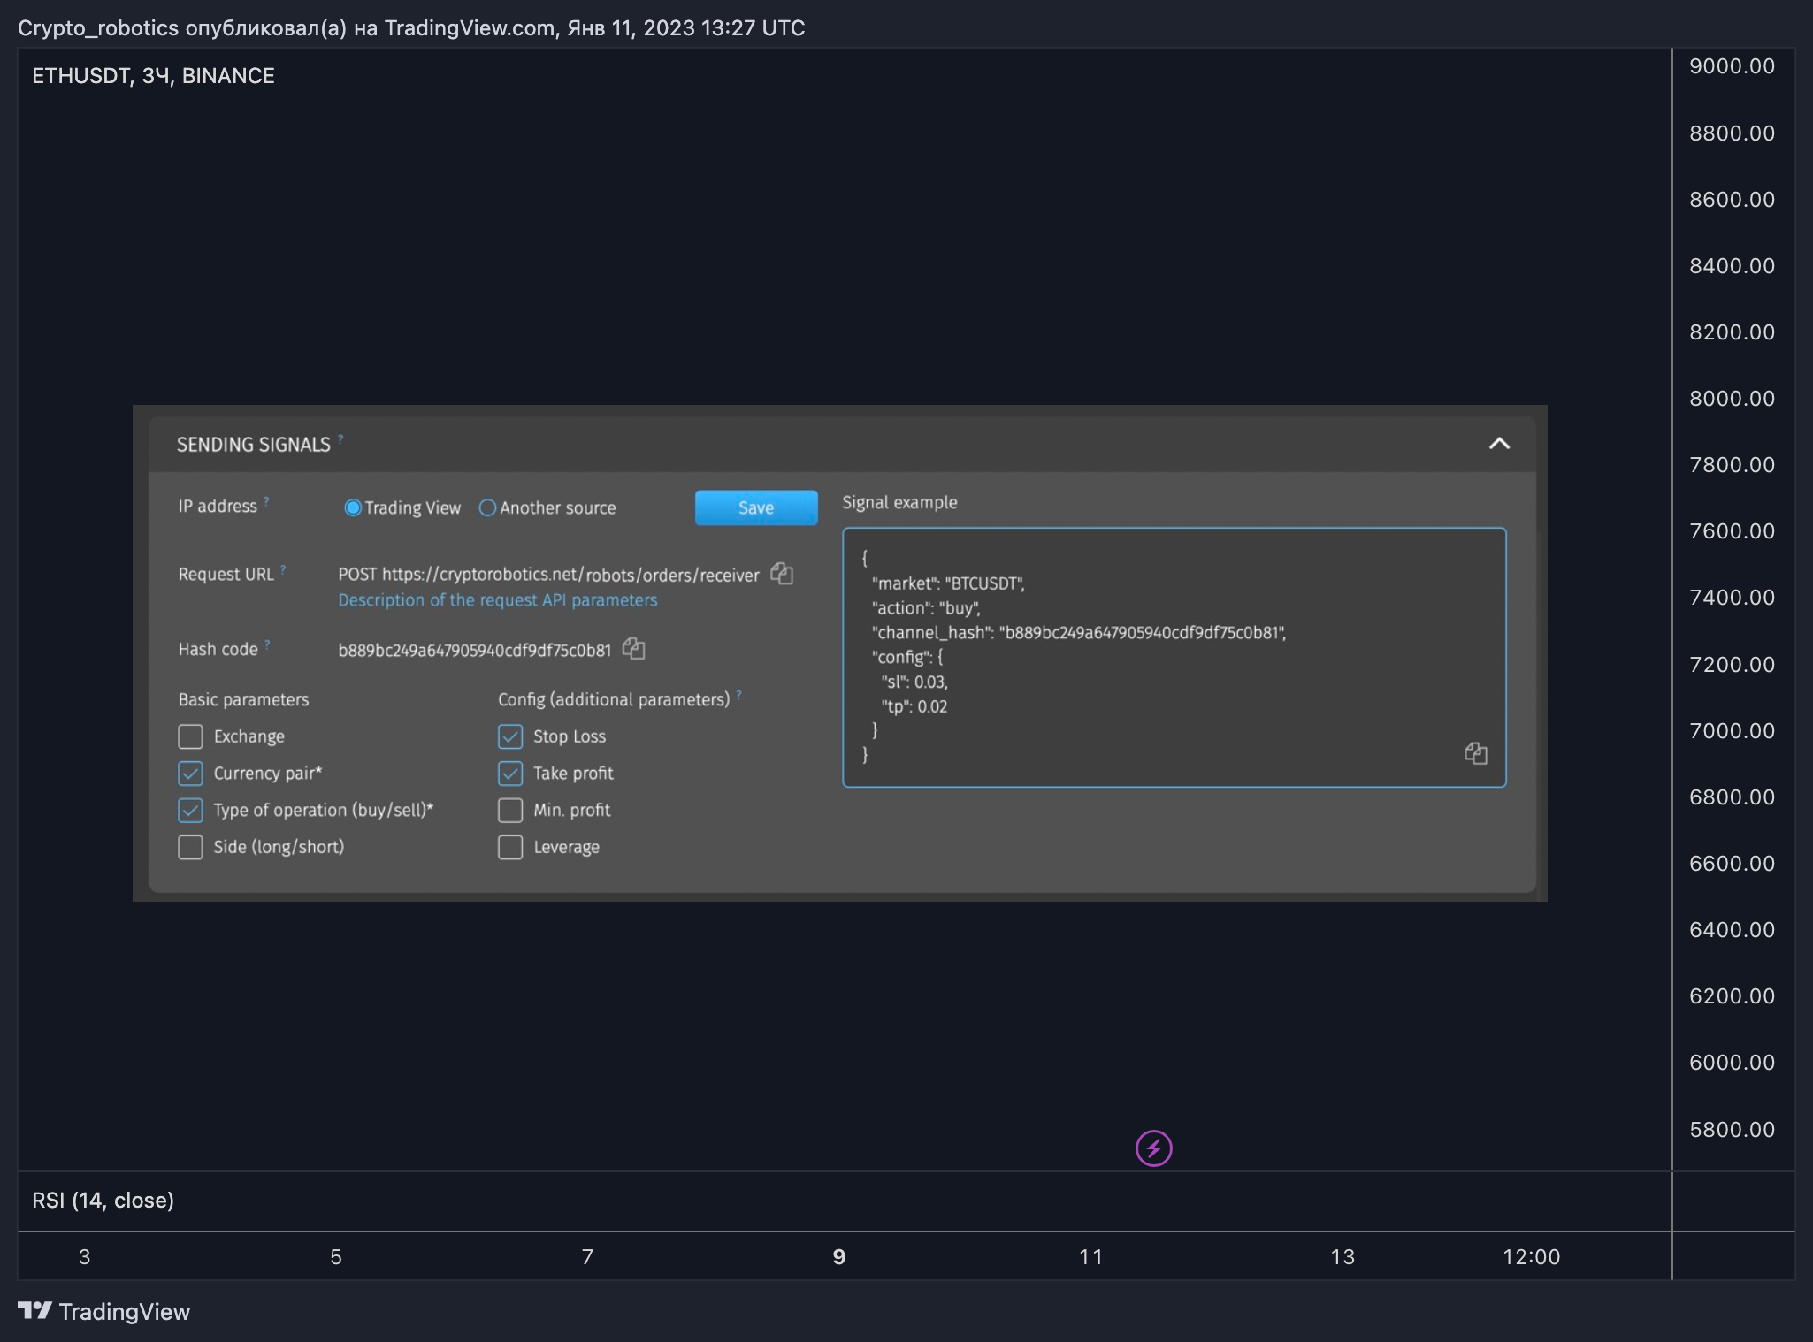
Task: Enable the Min. profit checkbox
Action: coord(510,810)
